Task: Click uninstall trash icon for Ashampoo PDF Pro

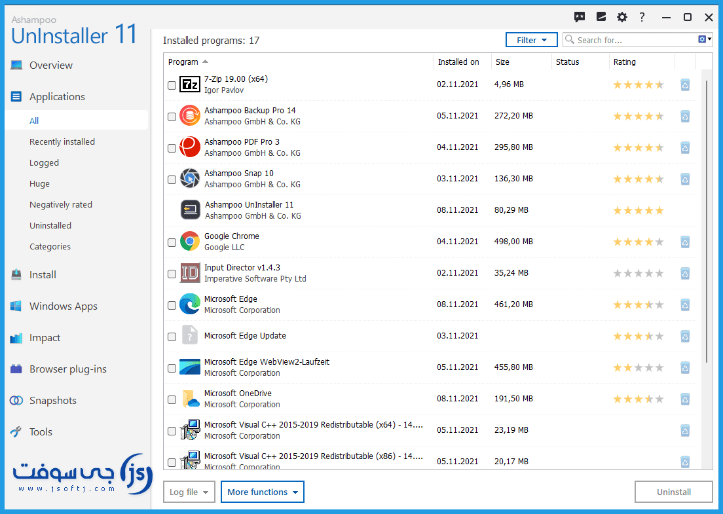Action: pyautogui.click(x=685, y=147)
